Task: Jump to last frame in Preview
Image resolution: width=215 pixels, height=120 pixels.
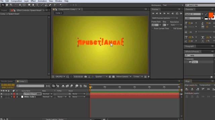Action: click(x=168, y=13)
